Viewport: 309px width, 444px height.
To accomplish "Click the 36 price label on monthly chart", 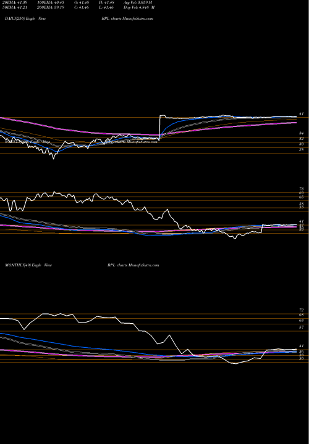I will click(x=302, y=352).
